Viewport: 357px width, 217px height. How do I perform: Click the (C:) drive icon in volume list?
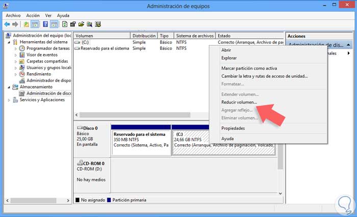pos(78,42)
